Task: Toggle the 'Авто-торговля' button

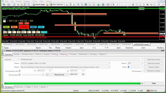Action: [57, 4]
